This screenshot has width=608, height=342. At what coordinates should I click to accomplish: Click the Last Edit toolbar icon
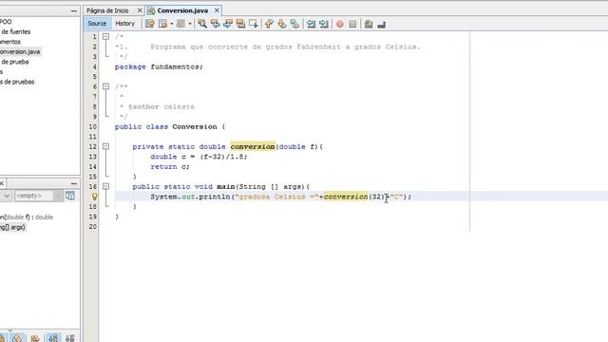click(150, 24)
